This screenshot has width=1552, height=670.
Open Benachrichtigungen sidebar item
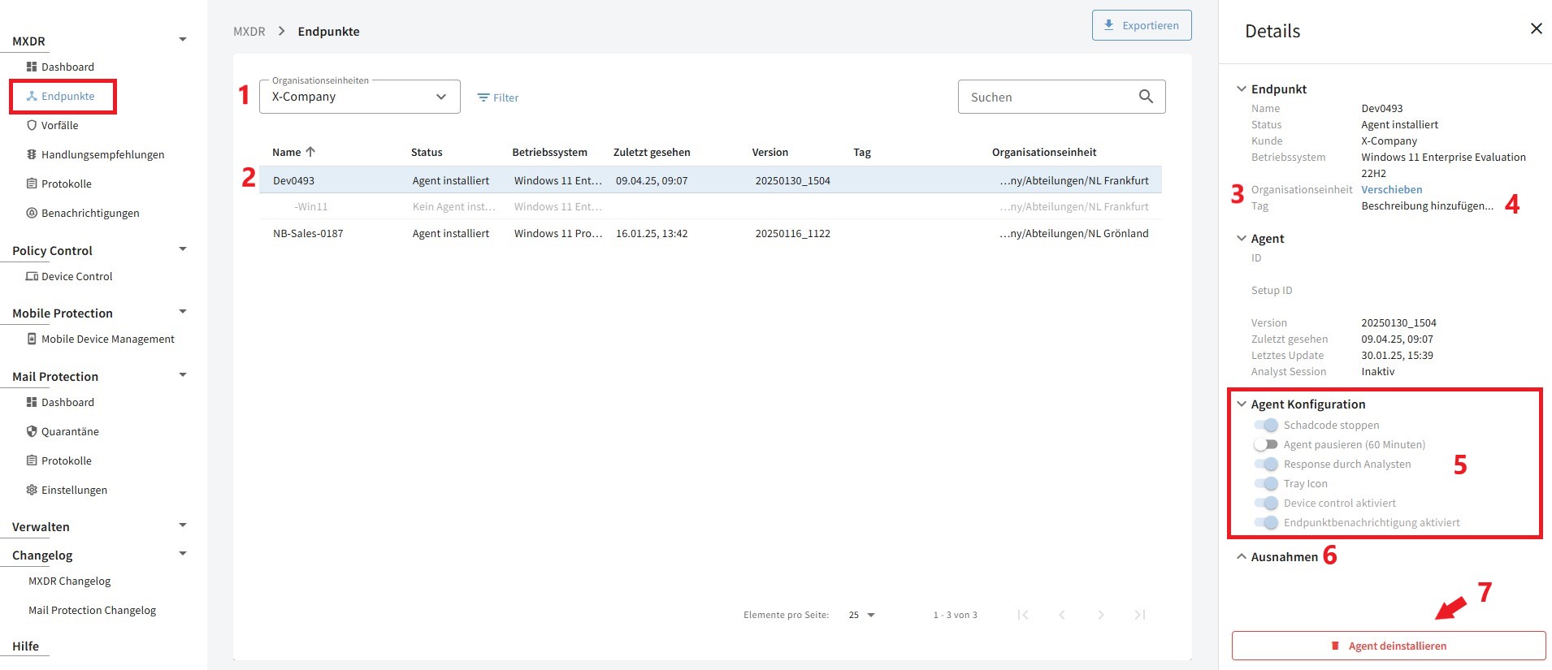coord(83,213)
